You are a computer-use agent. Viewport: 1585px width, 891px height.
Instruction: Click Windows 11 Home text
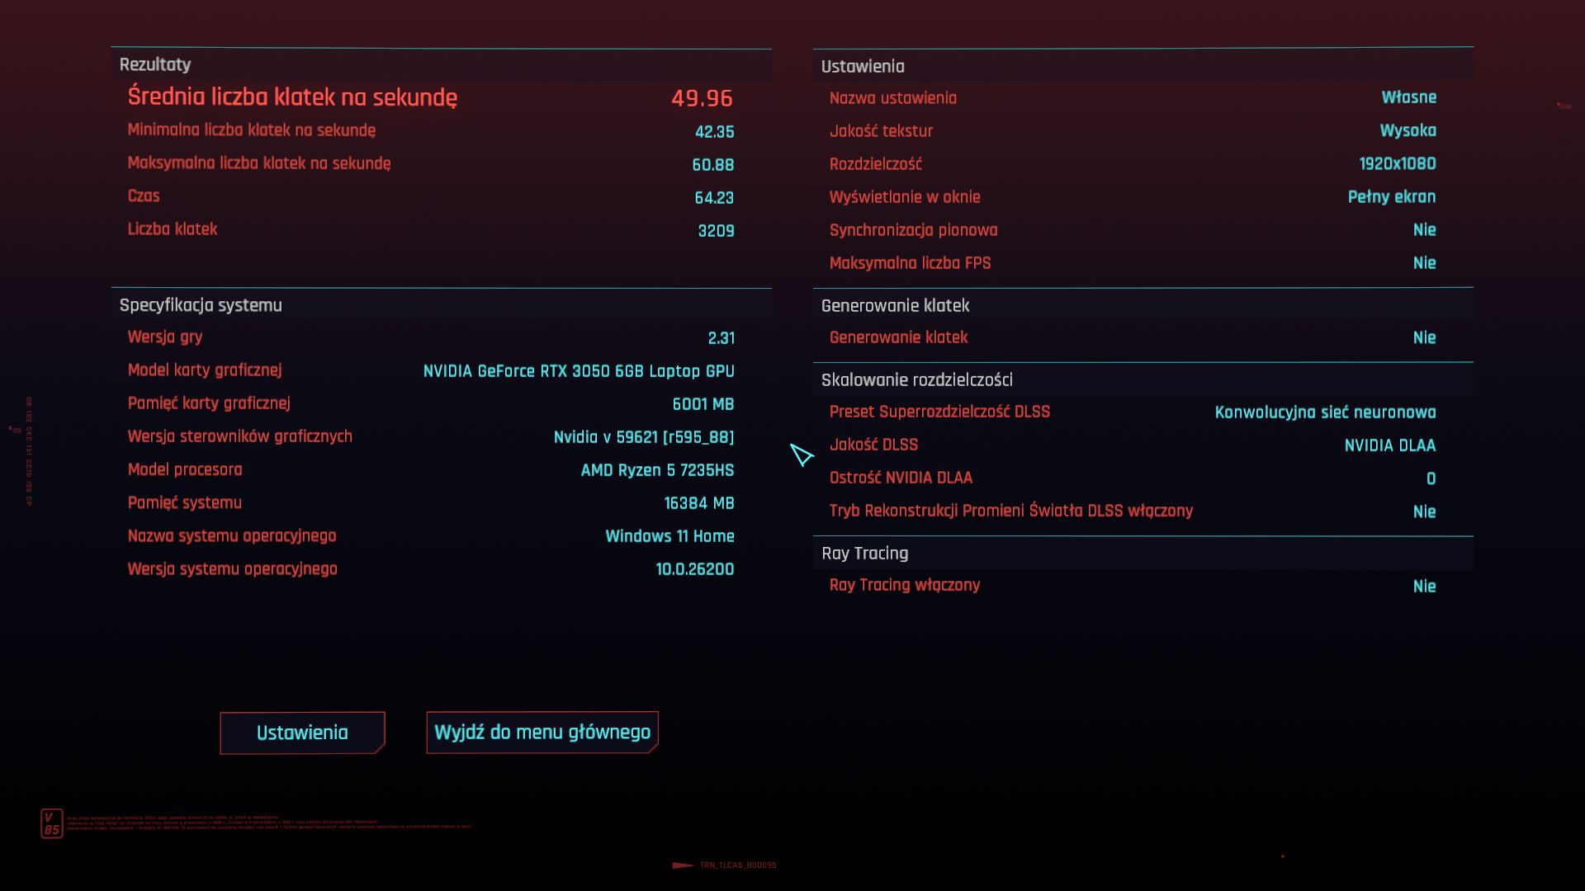[x=669, y=536]
